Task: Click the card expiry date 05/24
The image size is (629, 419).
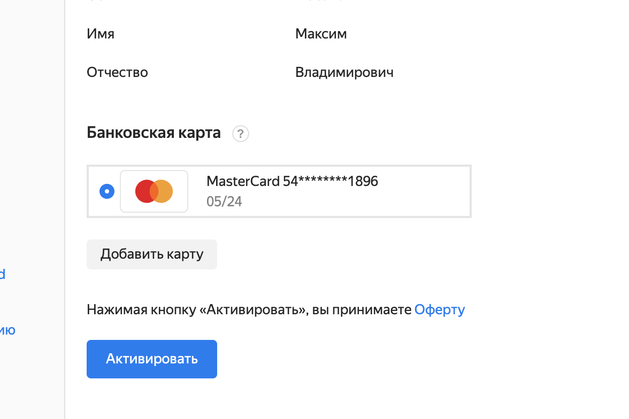Action: click(224, 201)
